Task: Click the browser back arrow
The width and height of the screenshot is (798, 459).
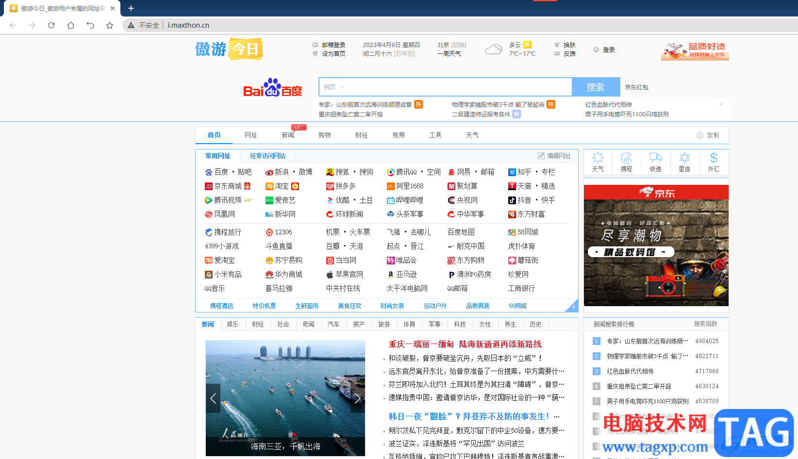Action: pyautogui.click(x=13, y=25)
